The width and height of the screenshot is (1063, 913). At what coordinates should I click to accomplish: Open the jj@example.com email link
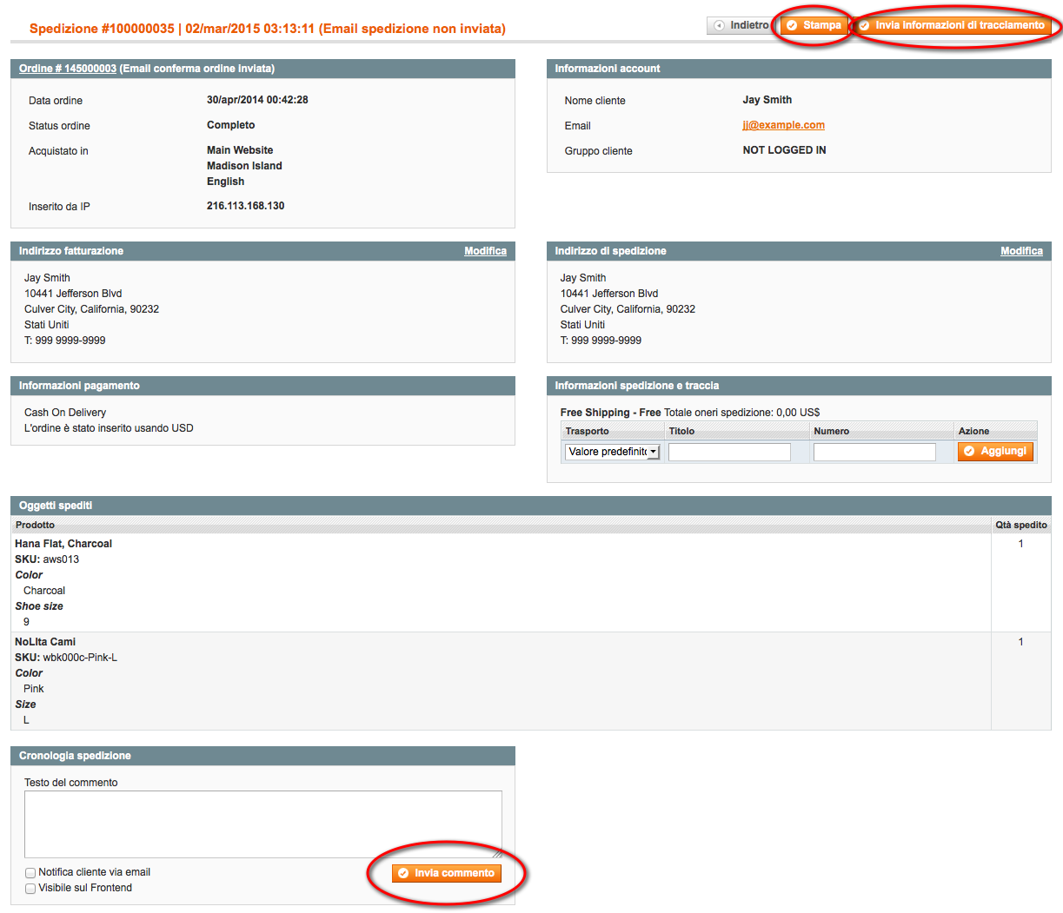pyautogui.click(x=783, y=125)
